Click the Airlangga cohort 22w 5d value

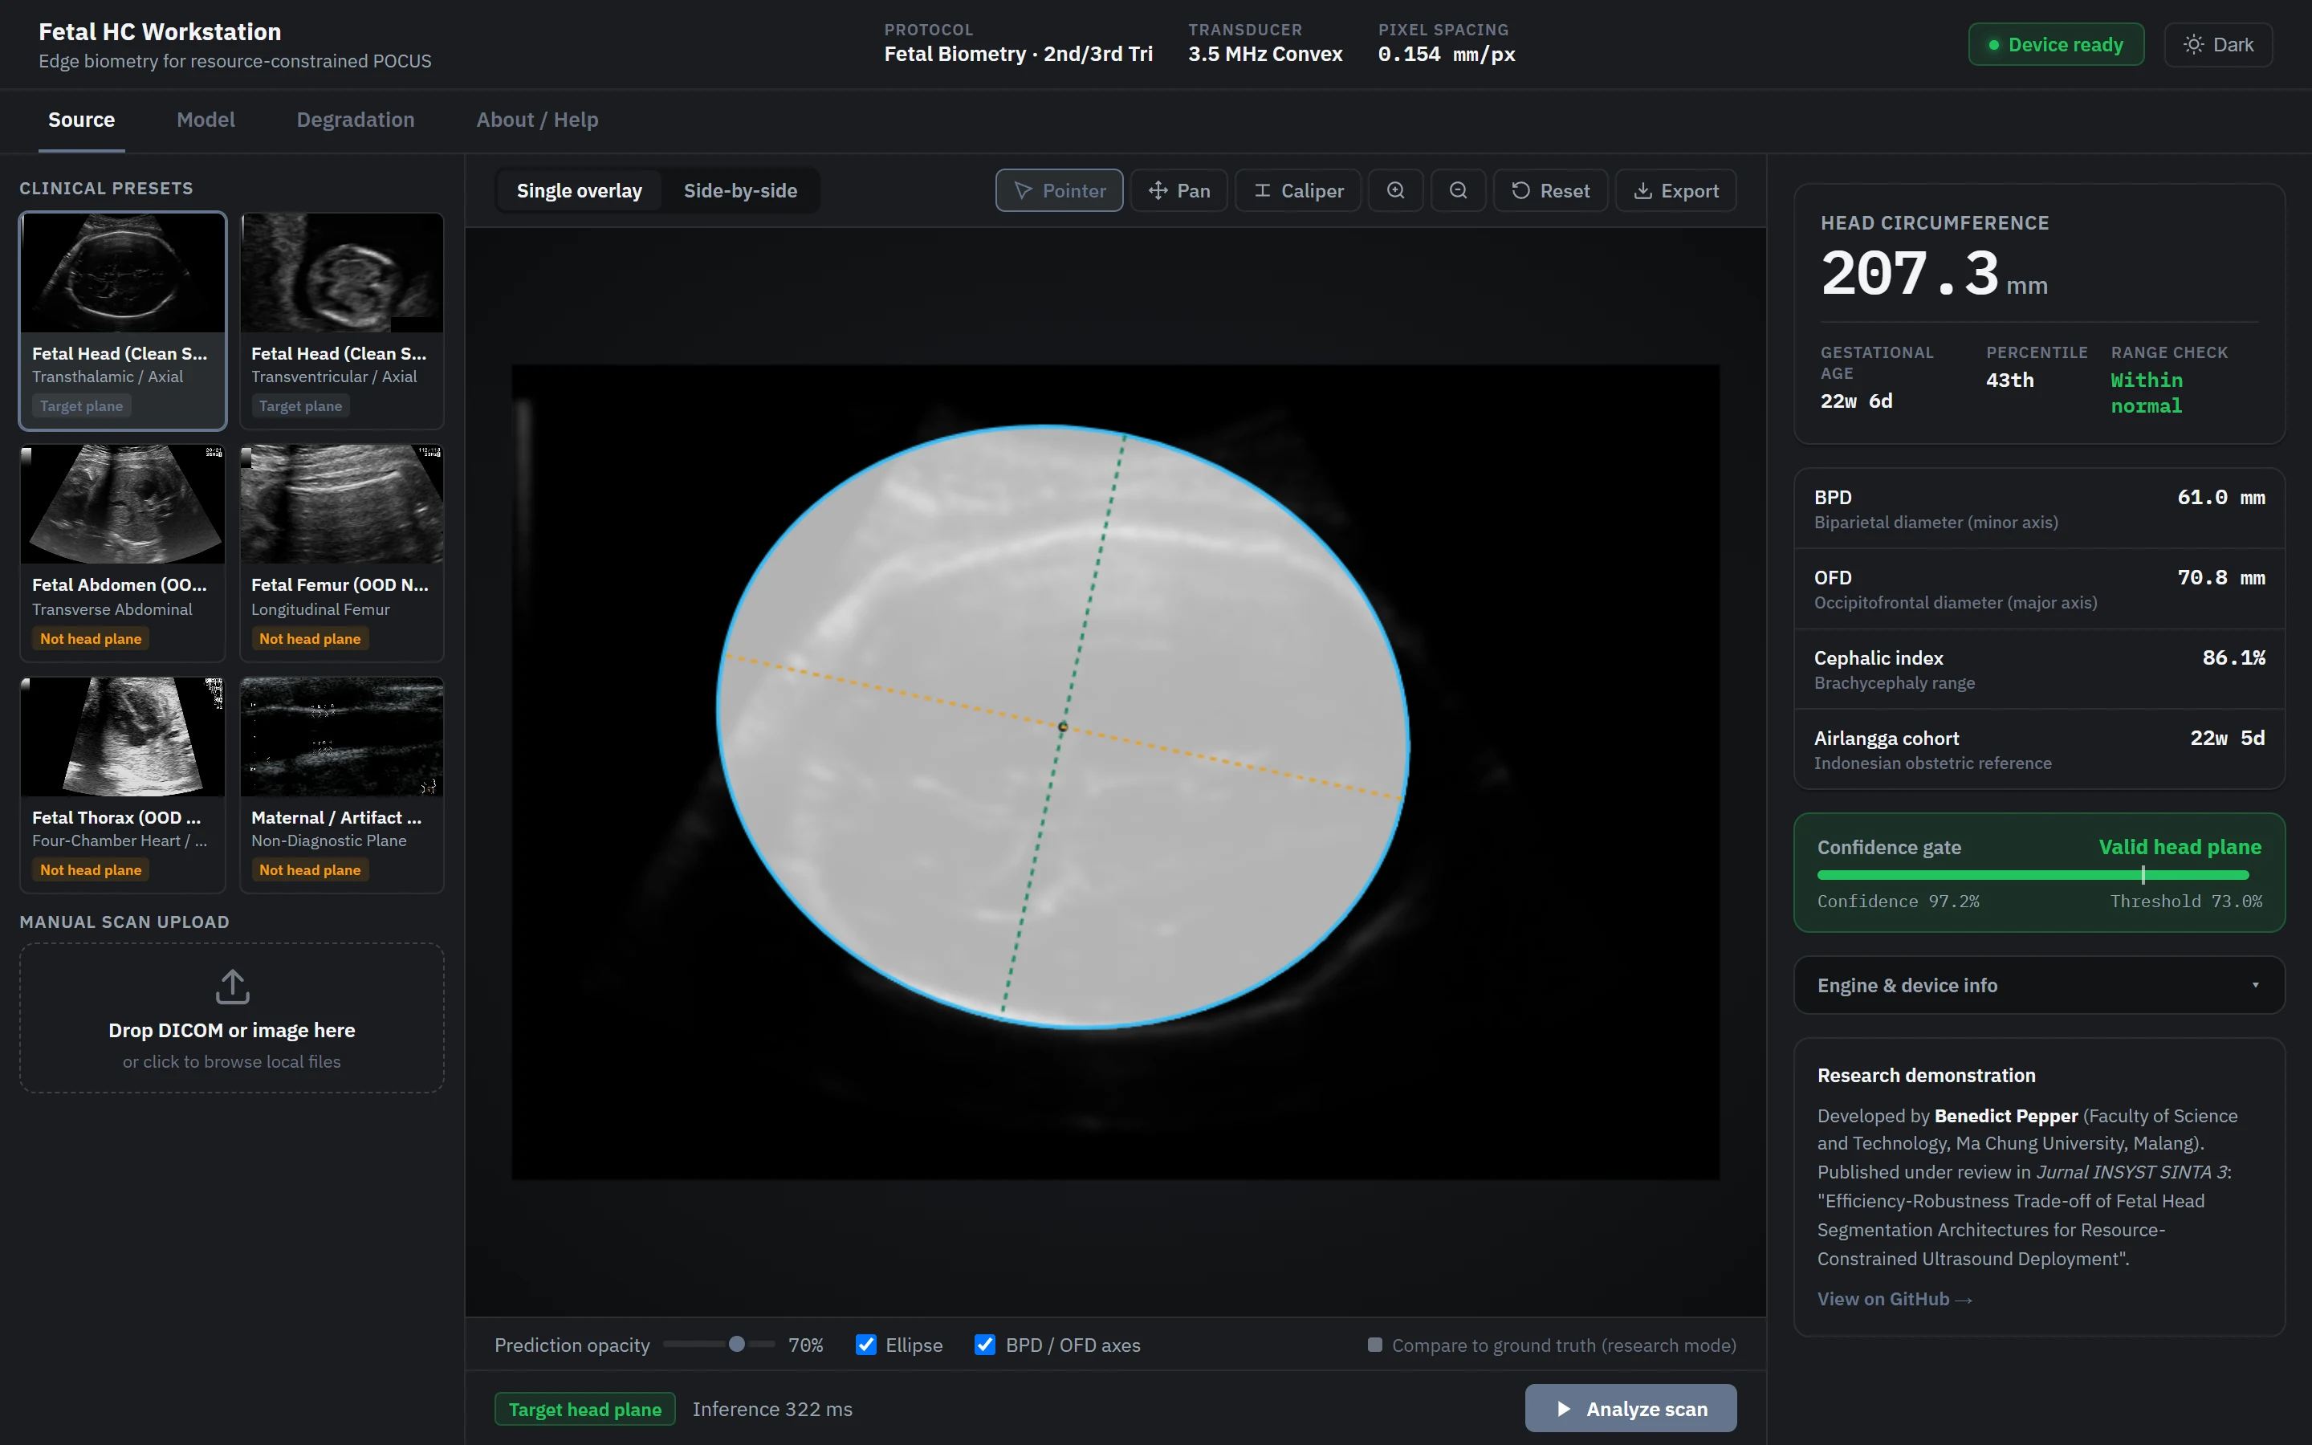2227,738
